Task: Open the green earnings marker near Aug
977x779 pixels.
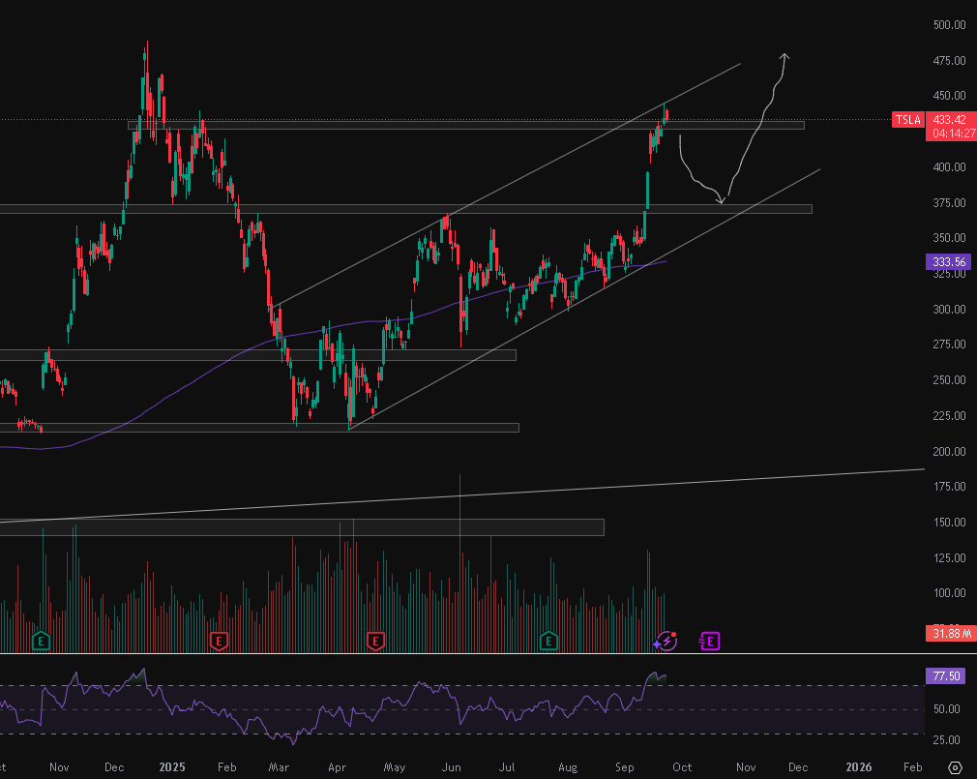Action: click(x=548, y=640)
